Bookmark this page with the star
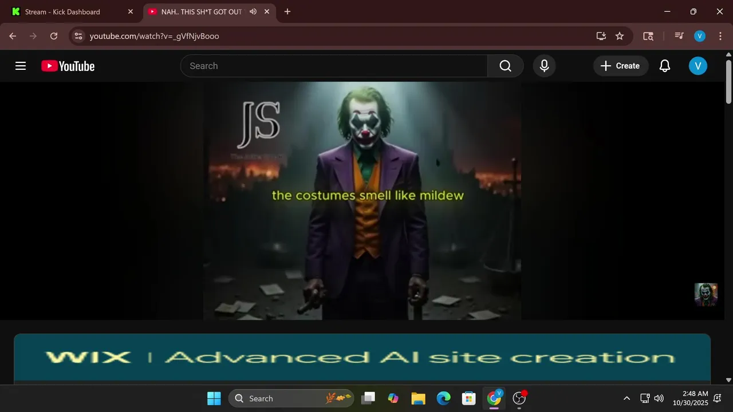 [620, 36]
